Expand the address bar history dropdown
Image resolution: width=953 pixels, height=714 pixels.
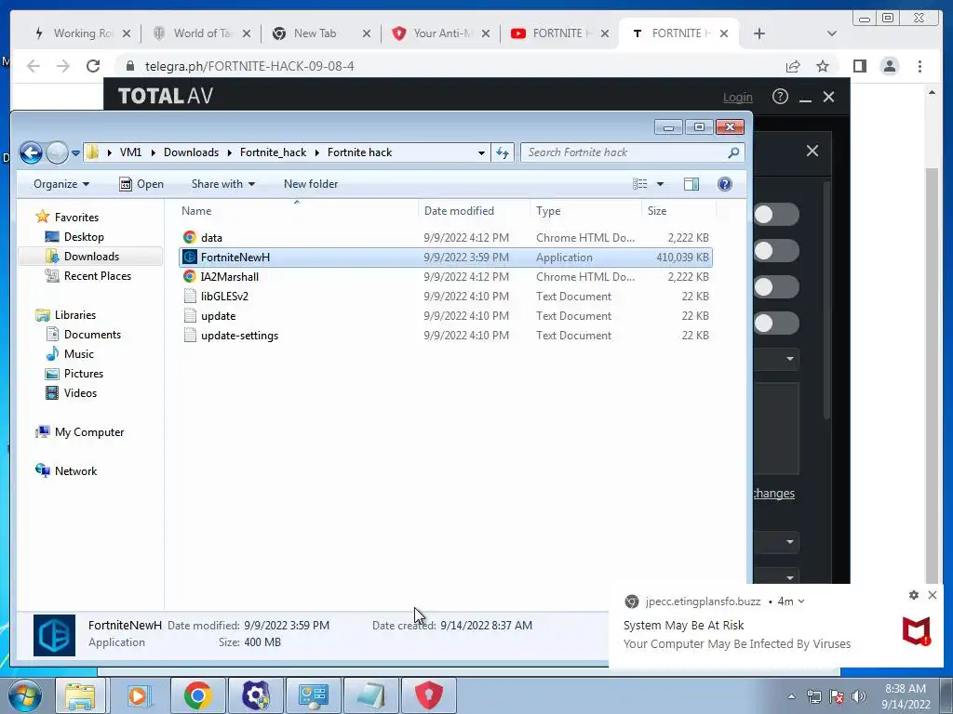[481, 152]
